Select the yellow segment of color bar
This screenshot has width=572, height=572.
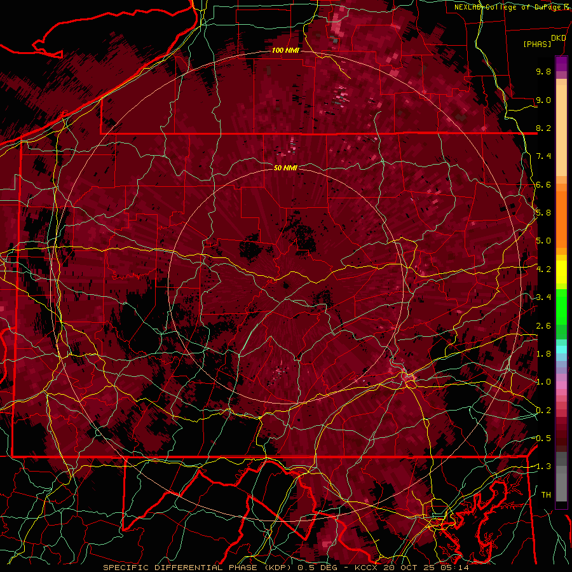(561, 272)
